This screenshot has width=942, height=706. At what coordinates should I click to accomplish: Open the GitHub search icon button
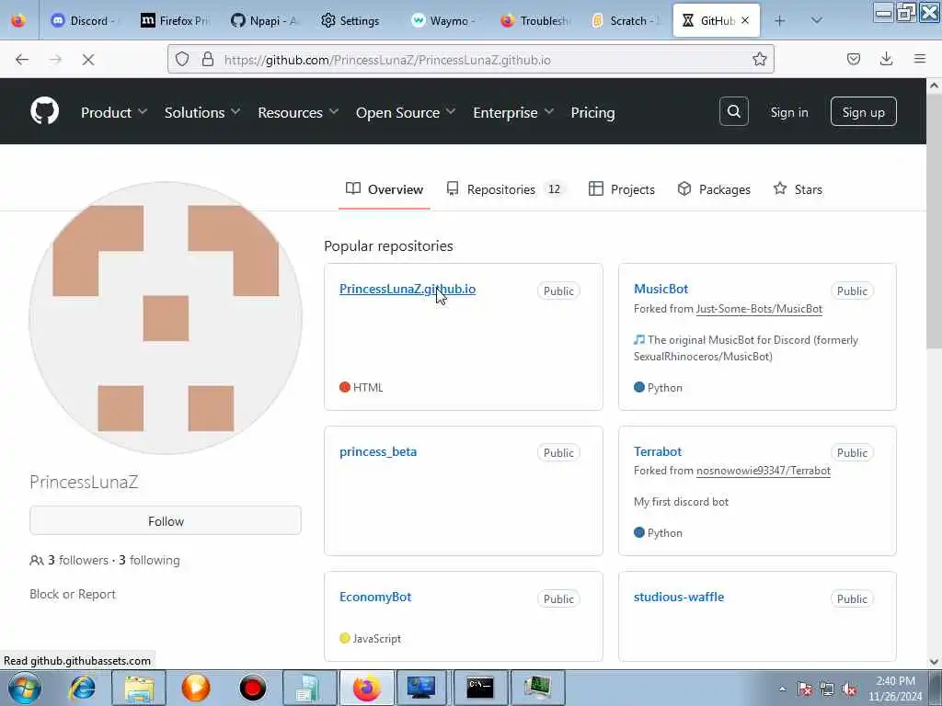coord(733,111)
